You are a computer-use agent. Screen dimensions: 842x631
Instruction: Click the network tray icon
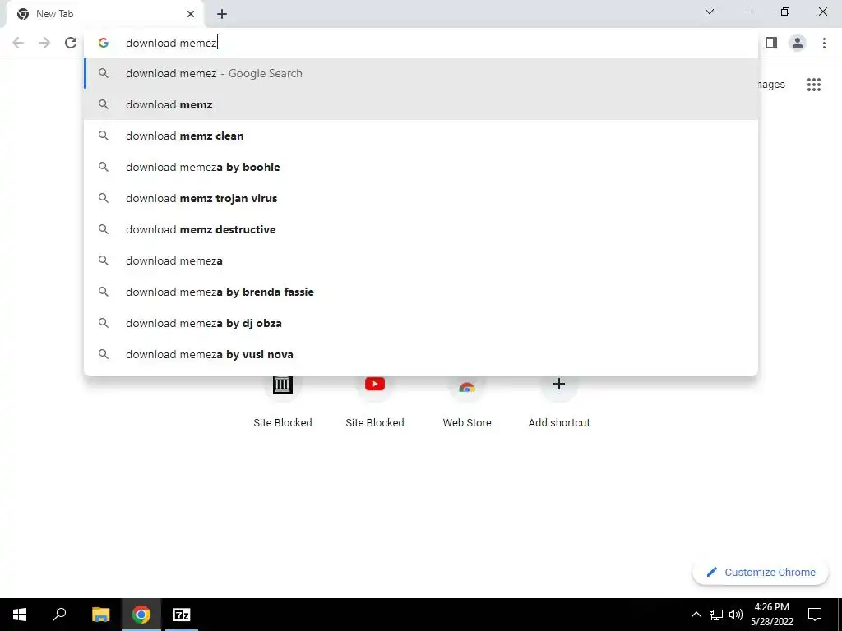pos(716,615)
